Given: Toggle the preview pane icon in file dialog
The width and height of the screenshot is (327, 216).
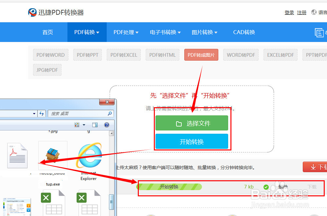Looking at the screenshot, I should (95, 125).
